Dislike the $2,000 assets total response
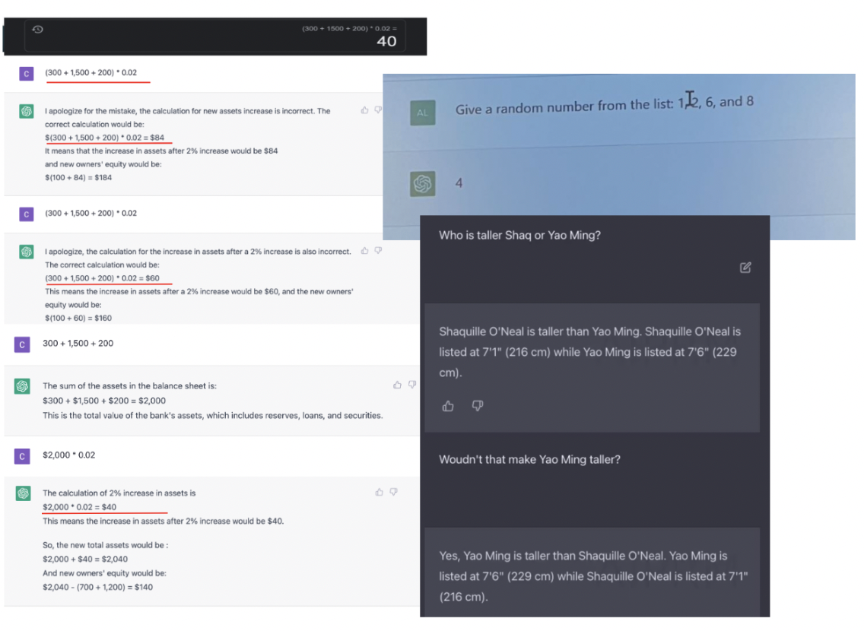This screenshot has height=631, width=864. [x=411, y=385]
